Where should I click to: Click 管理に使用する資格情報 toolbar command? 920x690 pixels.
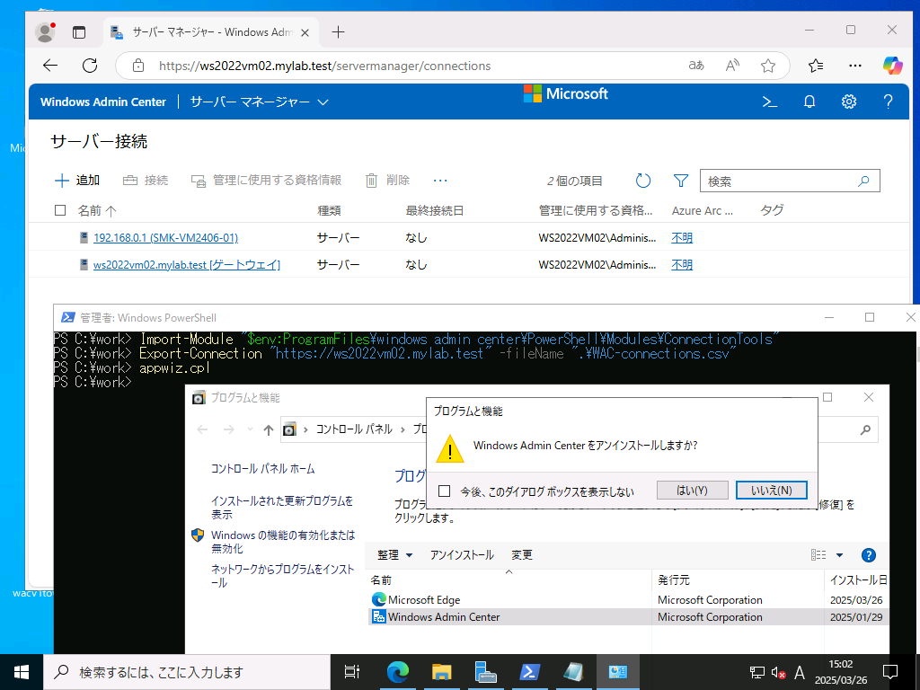point(266,181)
